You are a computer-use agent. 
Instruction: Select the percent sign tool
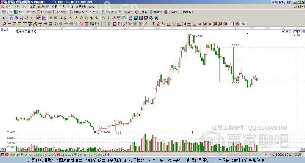164,24
